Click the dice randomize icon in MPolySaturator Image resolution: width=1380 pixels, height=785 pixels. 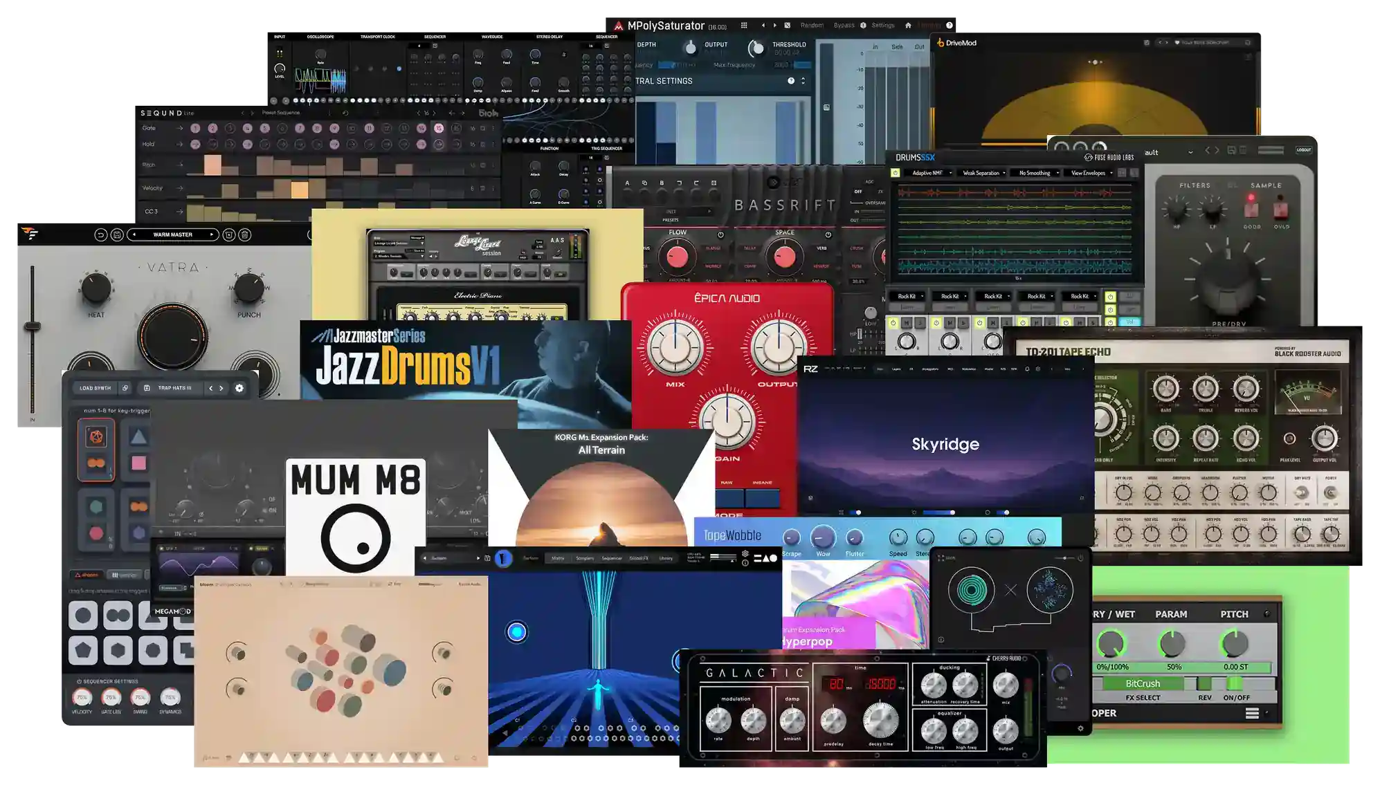787,26
